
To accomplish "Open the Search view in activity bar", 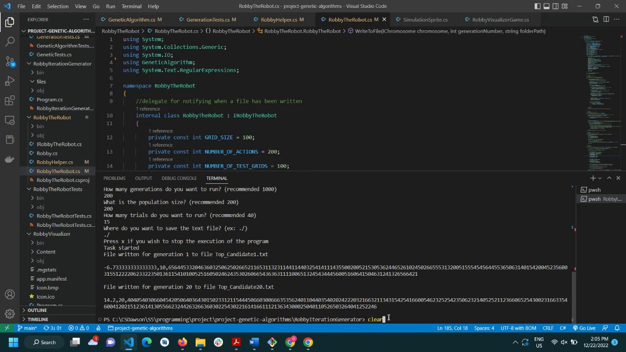I will [x=10, y=42].
